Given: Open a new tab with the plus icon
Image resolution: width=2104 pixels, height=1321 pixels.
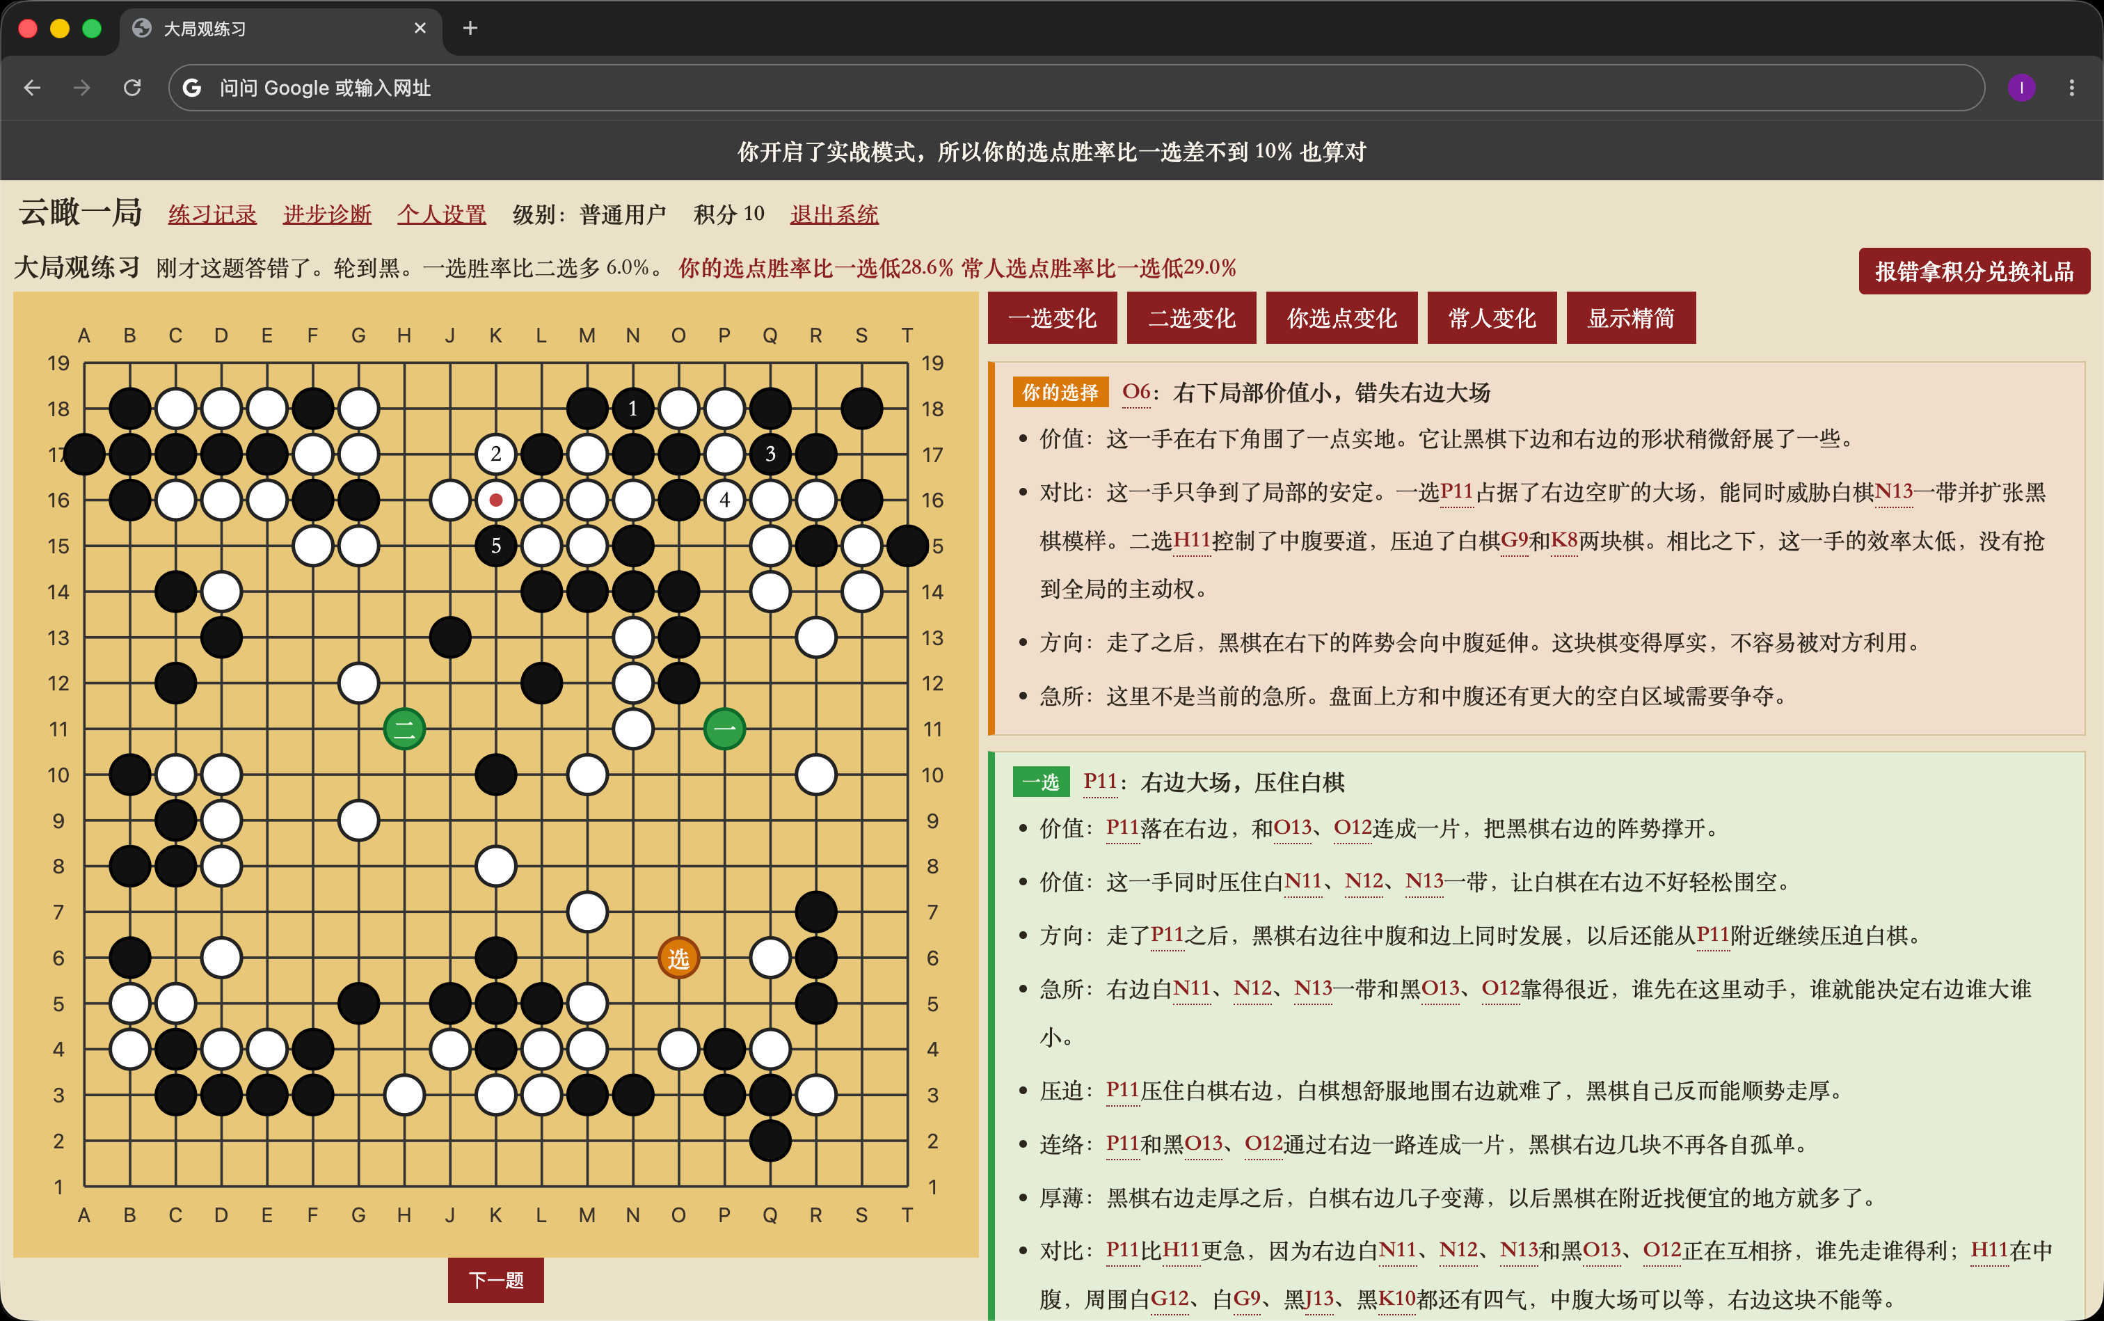Looking at the screenshot, I should (470, 28).
